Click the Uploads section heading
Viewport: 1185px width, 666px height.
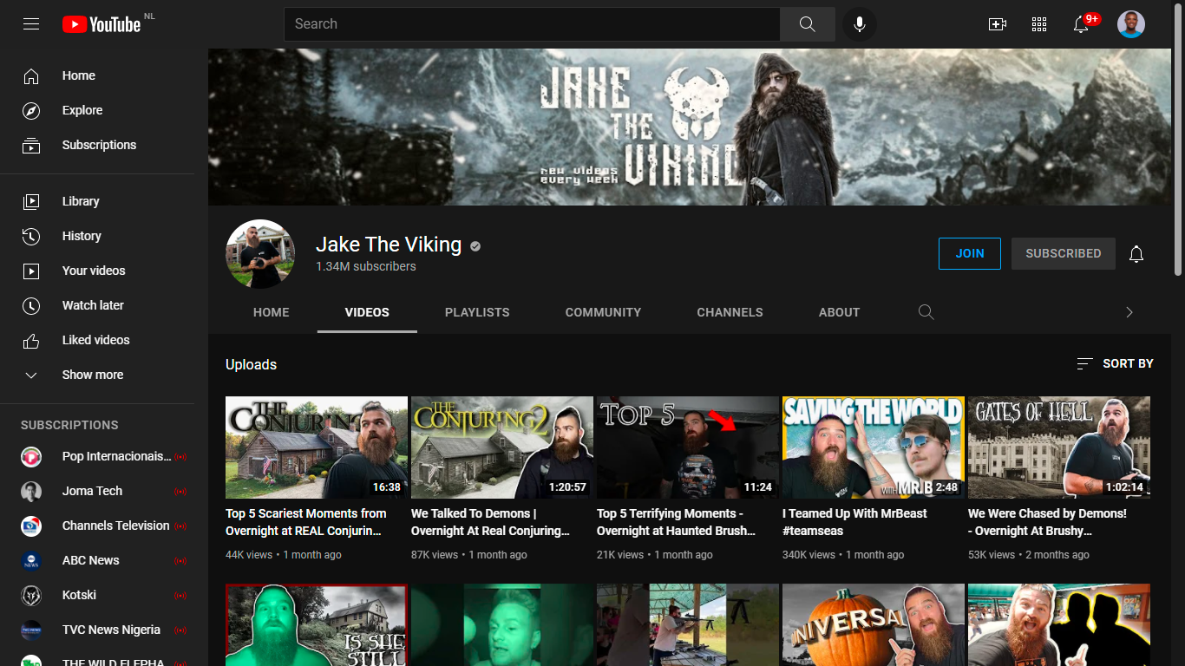click(x=251, y=364)
